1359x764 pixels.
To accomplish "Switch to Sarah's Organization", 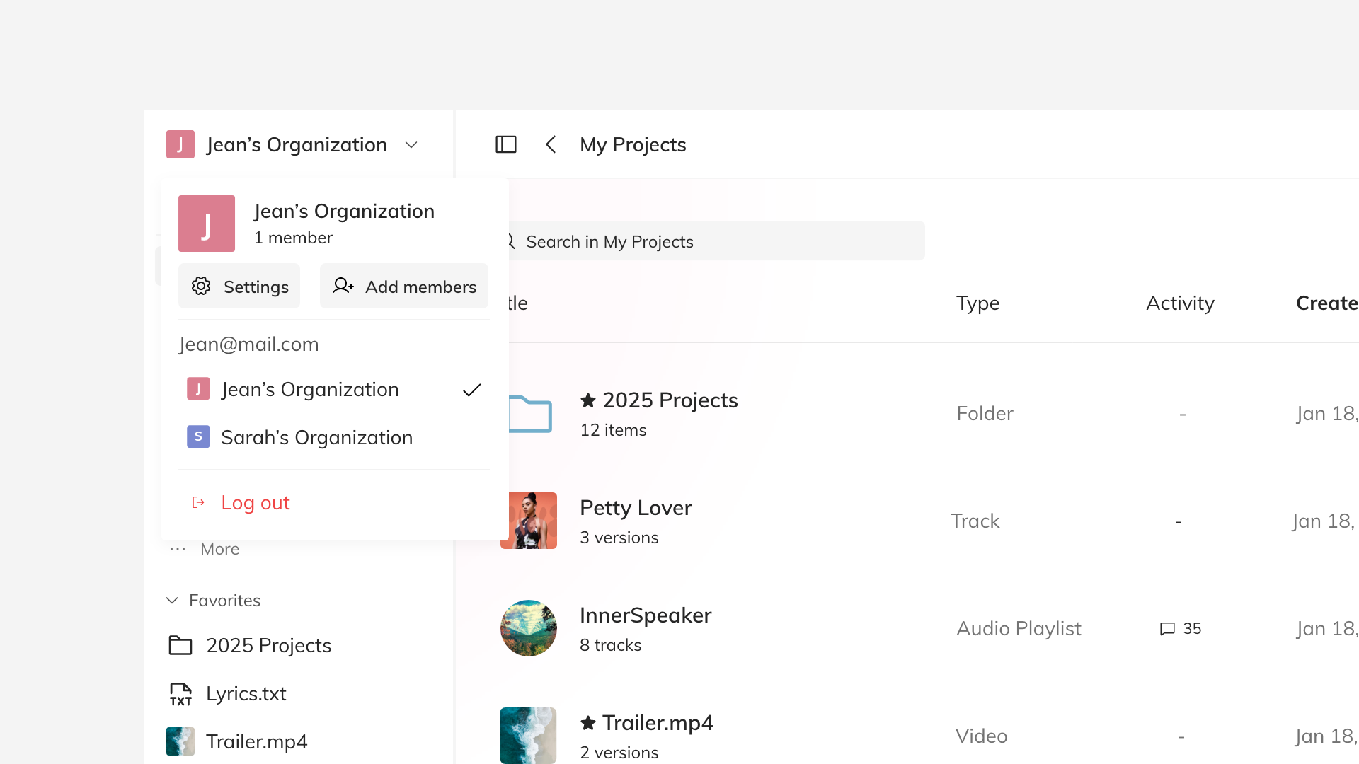I will point(316,438).
